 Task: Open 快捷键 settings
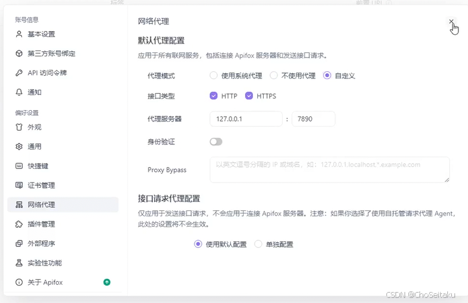(x=63, y=166)
